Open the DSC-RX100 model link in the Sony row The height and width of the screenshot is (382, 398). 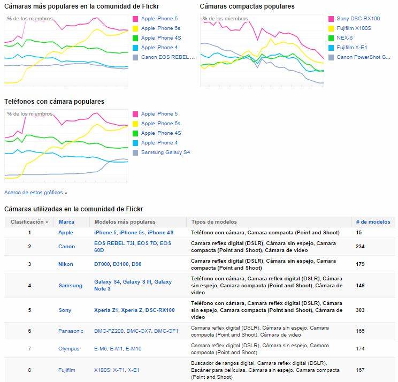point(160,310)
